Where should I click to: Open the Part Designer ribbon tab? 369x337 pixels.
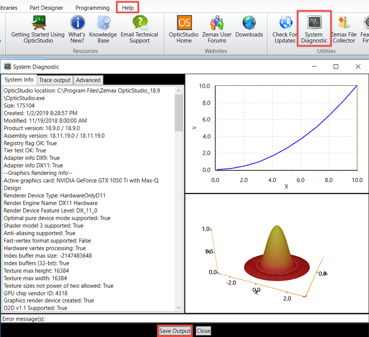46,8
